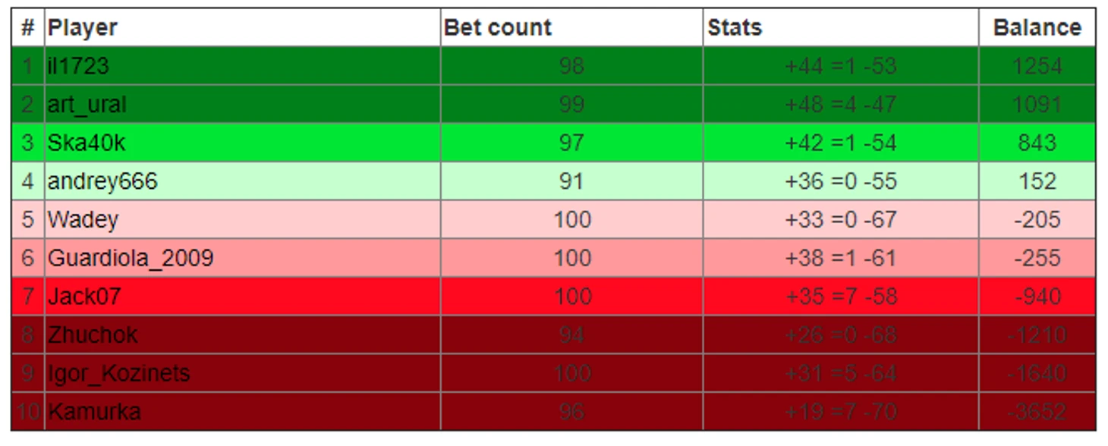Image resolution: width=1108 pixels, height=446 pixels.
Task: Click the Balance column header
Action: tap(1037, 28)
